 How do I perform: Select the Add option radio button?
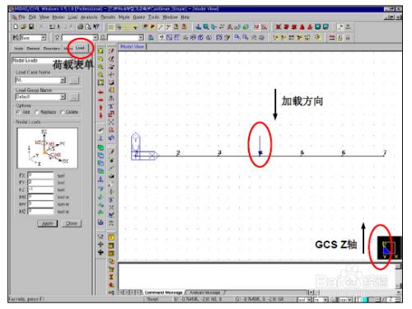[x=18, y=112]
